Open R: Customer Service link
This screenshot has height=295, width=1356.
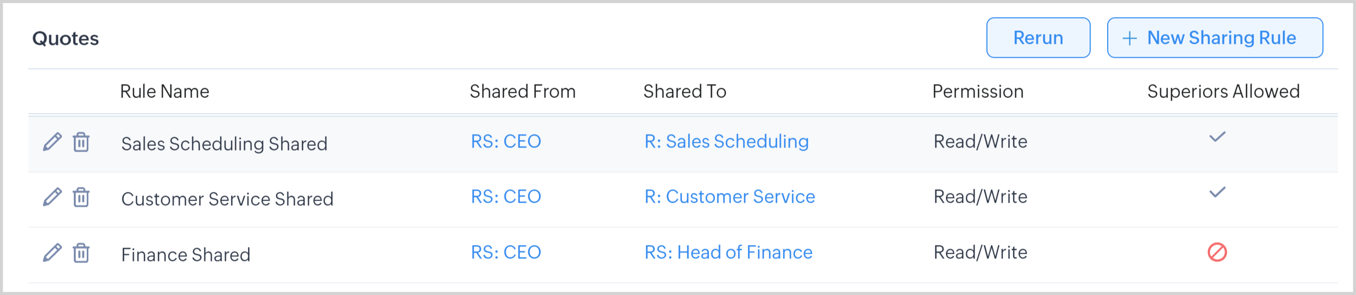729,196
